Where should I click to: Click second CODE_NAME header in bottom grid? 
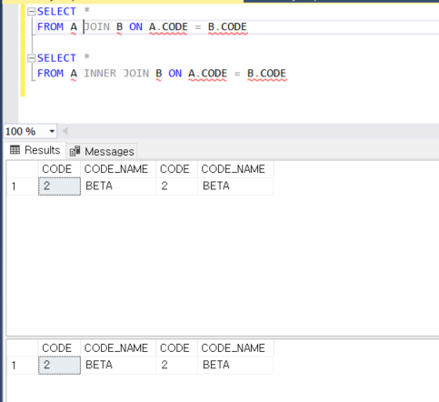click(x=235, y=348)
